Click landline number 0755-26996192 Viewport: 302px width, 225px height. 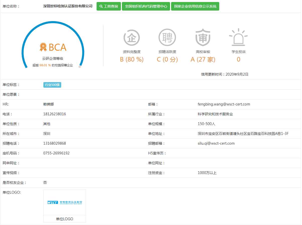pos(56,153)
